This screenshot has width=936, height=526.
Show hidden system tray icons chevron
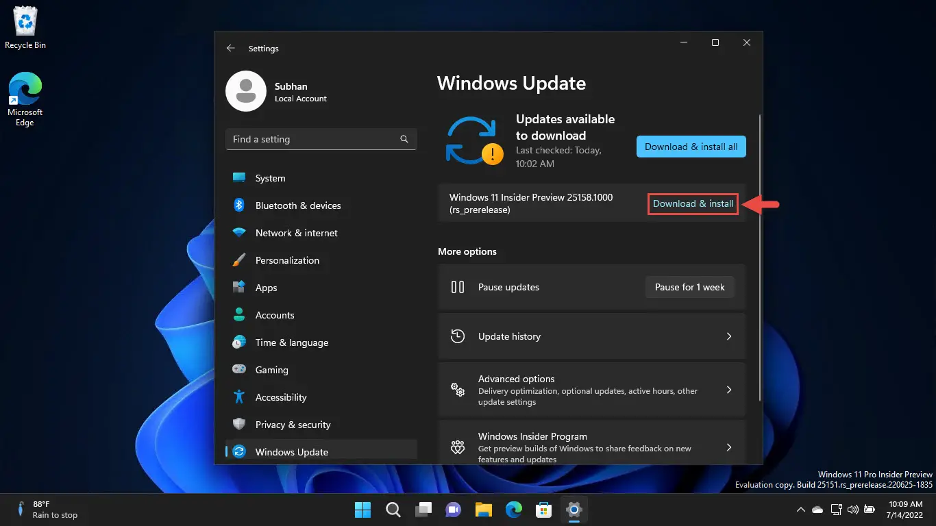pos(800,510)
